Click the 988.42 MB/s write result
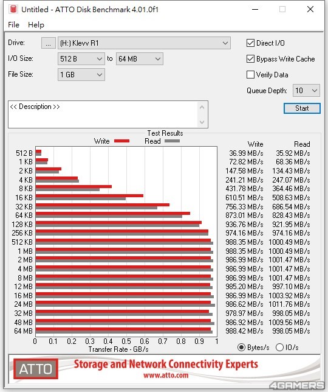The image size is (328, 392). pyautogui.click(x=244, y=331)
